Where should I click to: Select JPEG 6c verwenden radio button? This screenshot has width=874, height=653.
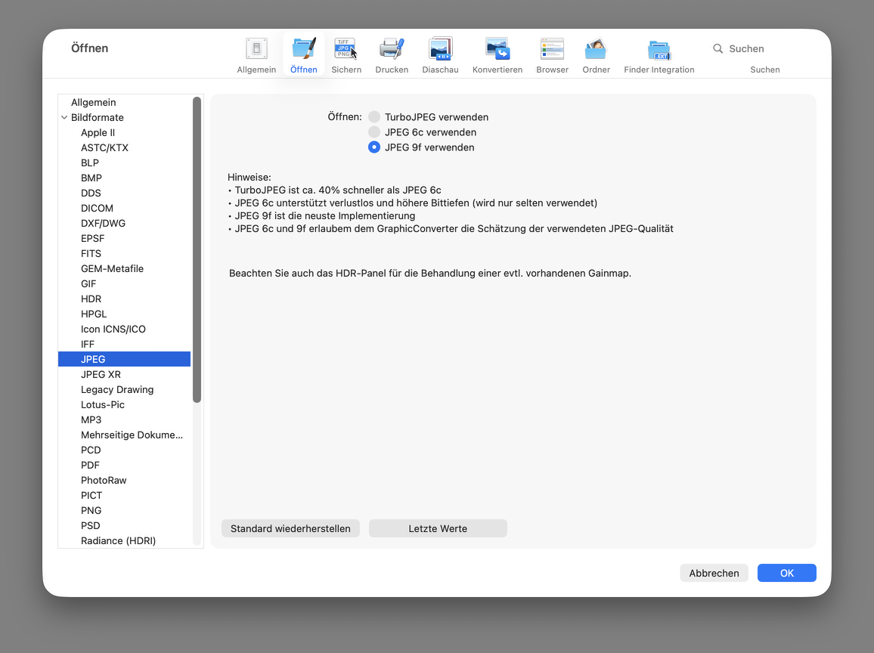pos(374,132)
